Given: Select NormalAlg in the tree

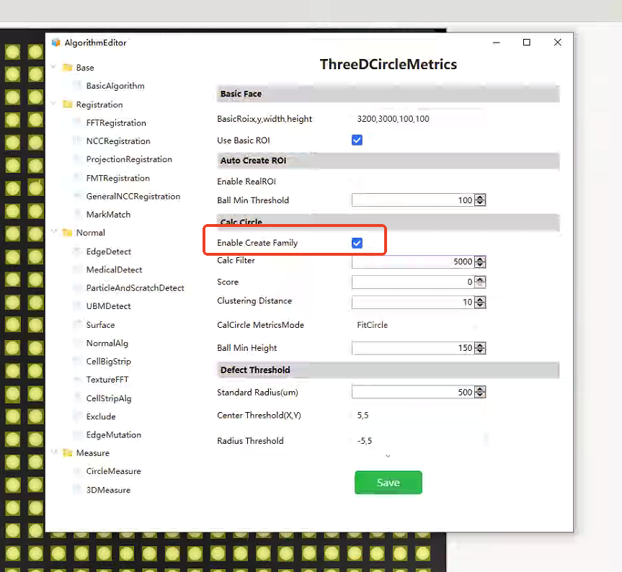Looking at the screenshot, I should pyautogui.click(x=107, y=344).
